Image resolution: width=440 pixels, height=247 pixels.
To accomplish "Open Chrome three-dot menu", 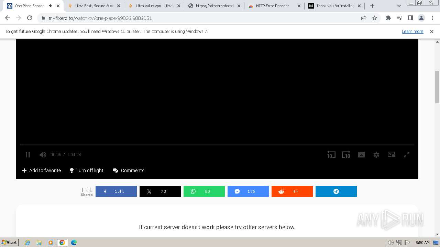I will pos(432,18).
